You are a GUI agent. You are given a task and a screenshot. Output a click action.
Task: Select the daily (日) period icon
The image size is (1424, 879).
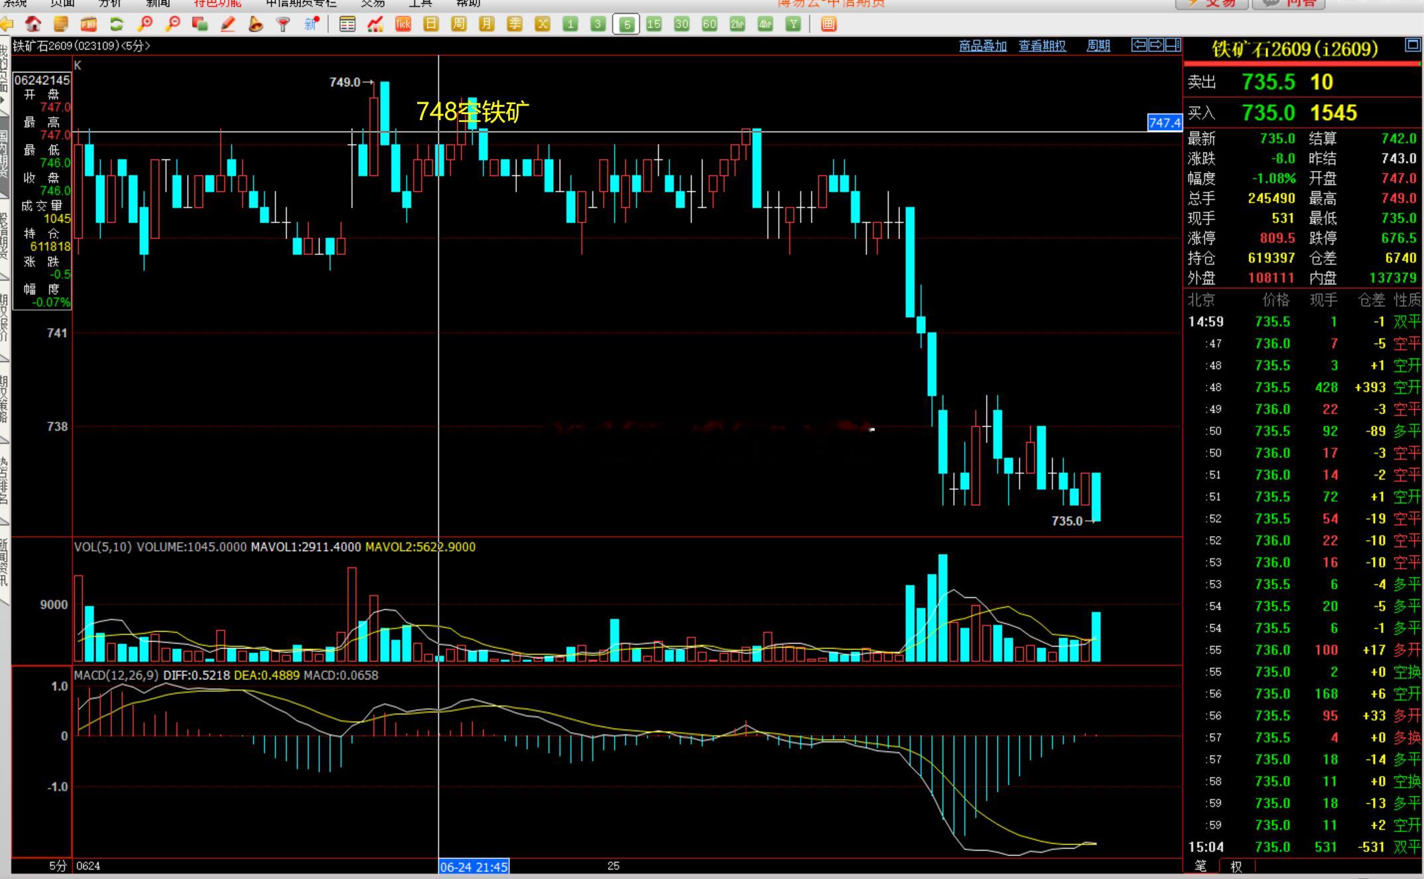coord(431,25)
